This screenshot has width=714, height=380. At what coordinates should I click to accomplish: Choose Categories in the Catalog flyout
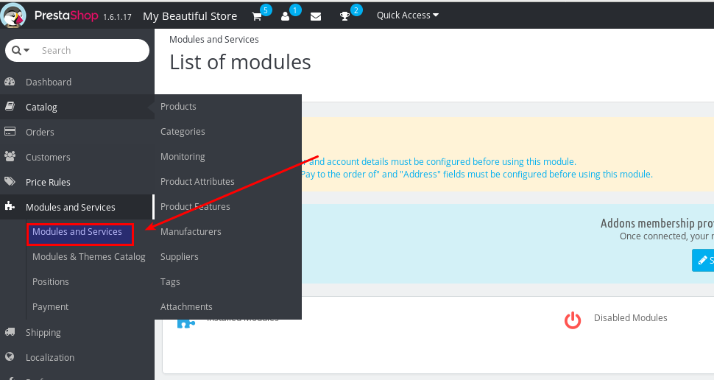tap(183, 131)
